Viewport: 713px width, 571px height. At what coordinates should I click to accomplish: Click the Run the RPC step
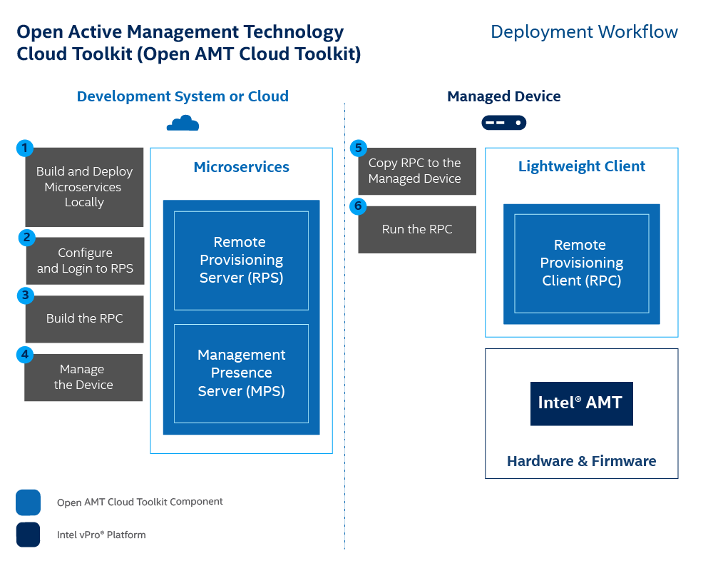tap(416, 229)
